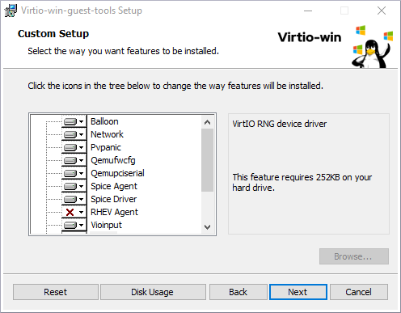Open install-state dropdown icon for Spice Driver
The image size is (401, 313).
(74, 199)
